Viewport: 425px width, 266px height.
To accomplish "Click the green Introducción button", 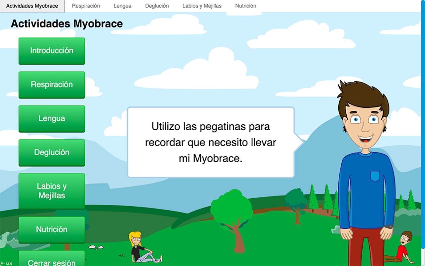I will [52, 51].
